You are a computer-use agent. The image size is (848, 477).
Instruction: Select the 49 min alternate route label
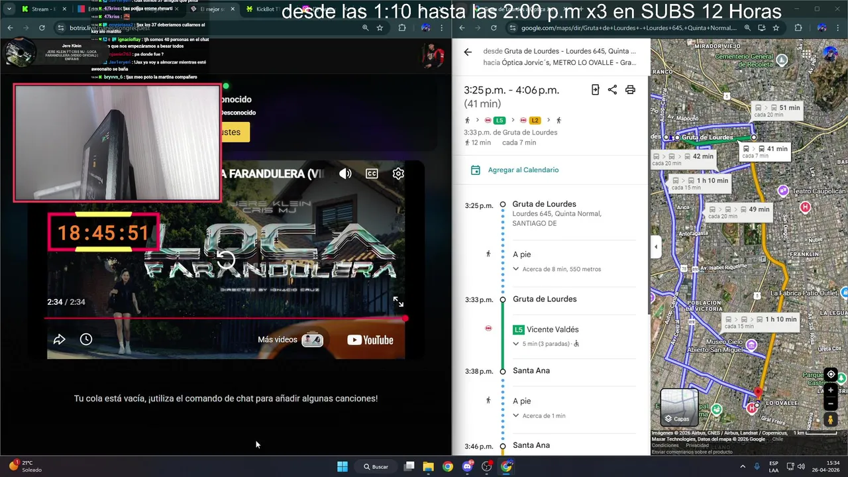(x=738, y=212)
